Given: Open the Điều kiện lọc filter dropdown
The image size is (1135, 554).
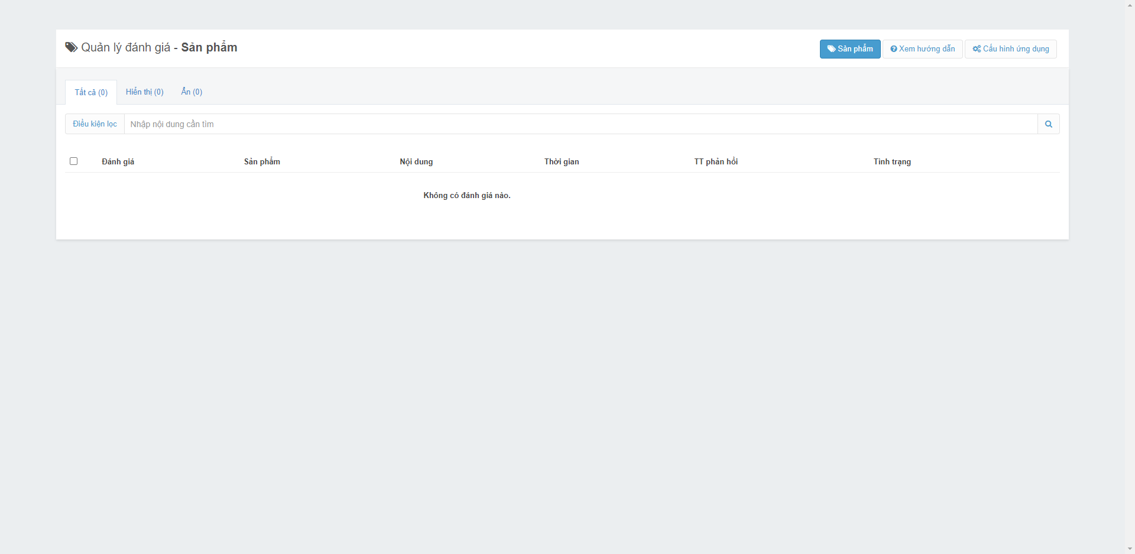Looking at the screenshot, I should pyautogui.click(x=95, y=124).
